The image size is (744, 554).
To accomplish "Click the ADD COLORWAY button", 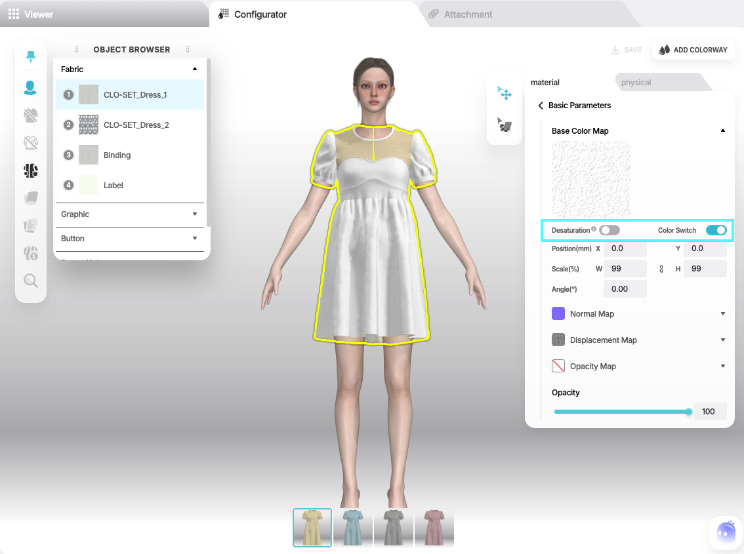I will click(x=693, y=49).
